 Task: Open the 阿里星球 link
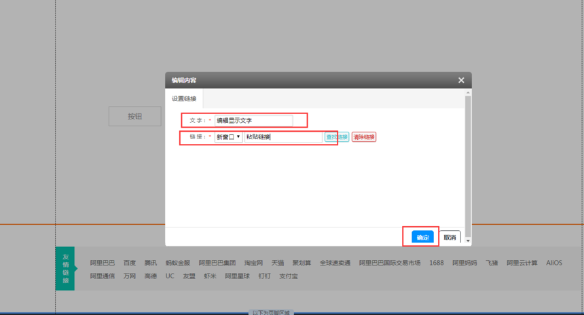(237, 276)
